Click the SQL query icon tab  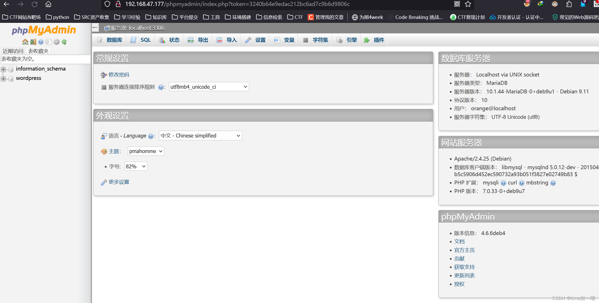[x=141, y=40]
